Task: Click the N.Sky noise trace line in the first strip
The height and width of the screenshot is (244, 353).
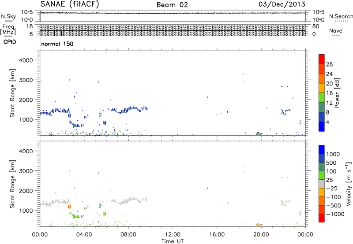Action: (173, 13)
